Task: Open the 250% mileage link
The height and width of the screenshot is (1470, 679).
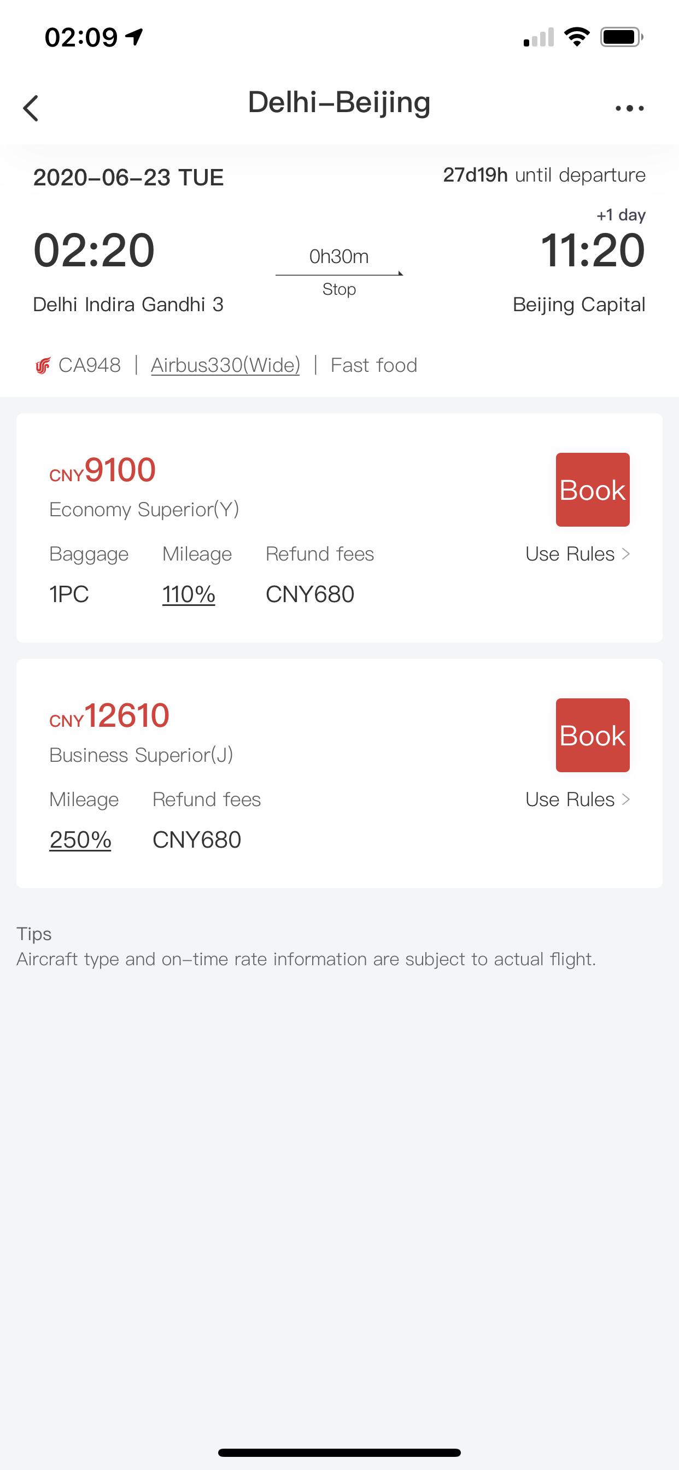Action: click(80, 840)
